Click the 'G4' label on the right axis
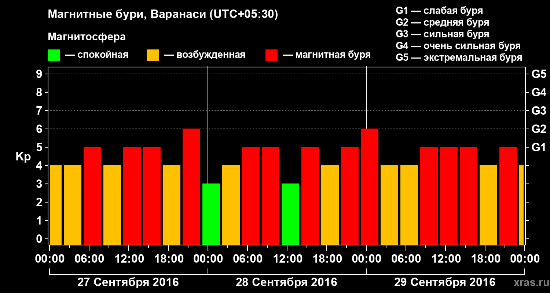 [x=539, y=92]
